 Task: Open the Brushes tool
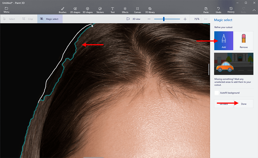coord(62,10)
